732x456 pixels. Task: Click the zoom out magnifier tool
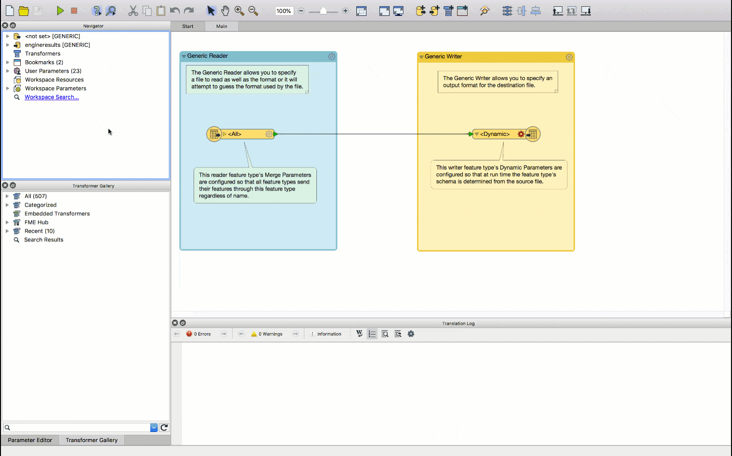tap(253, 11)
